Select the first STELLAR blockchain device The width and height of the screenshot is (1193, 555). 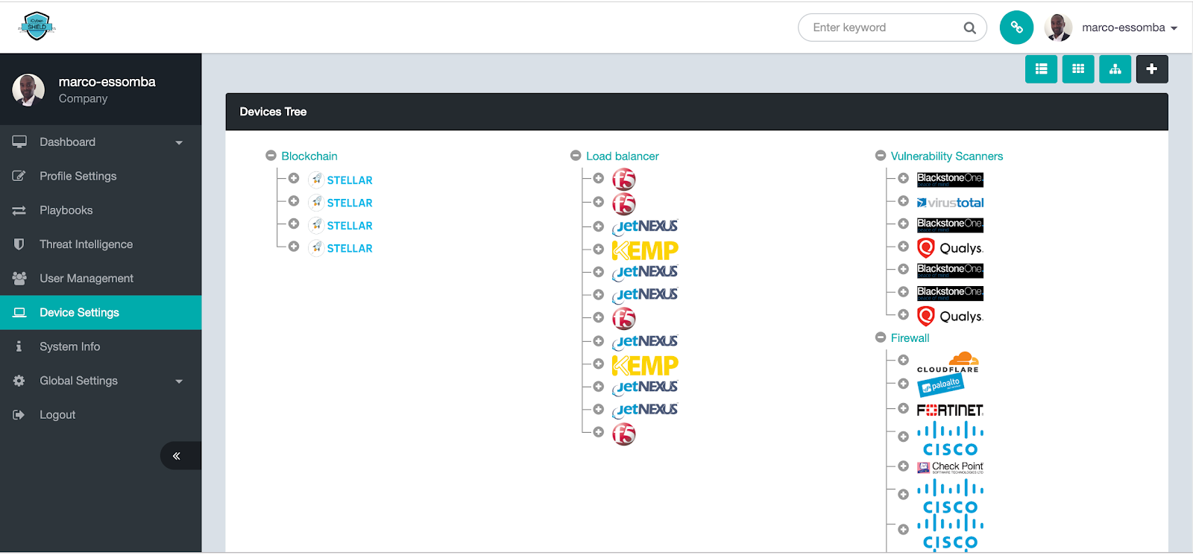(x=341, y=180)
